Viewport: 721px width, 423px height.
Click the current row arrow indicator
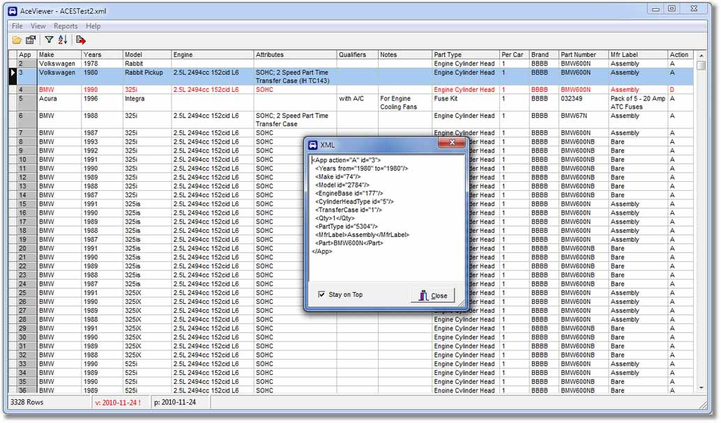coord(12,72)
